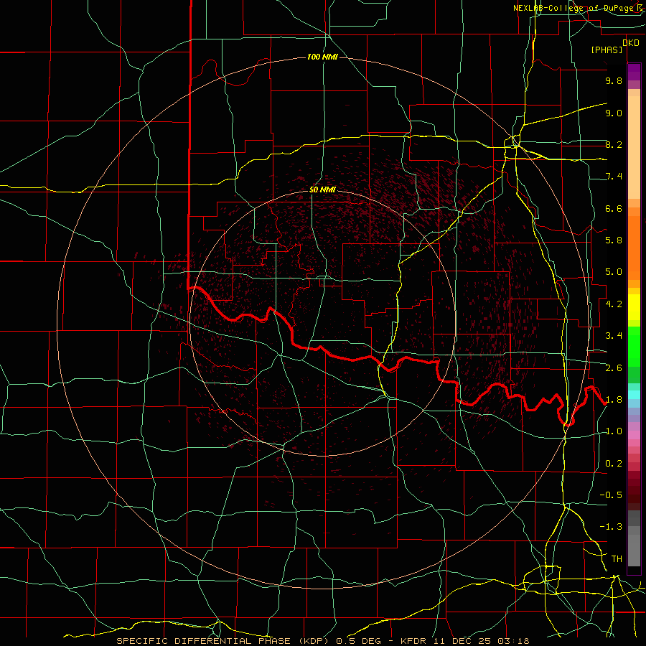The image size is (646, 646).
Task: Click the bright green segment of the color bar
Action: [x=634, y=346]
